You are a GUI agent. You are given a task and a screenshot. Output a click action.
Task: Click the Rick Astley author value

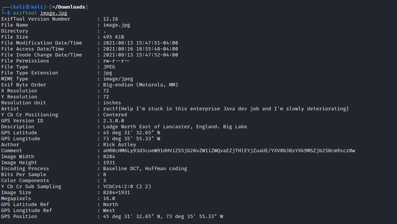pyautogui.click(x=120, y=145)
